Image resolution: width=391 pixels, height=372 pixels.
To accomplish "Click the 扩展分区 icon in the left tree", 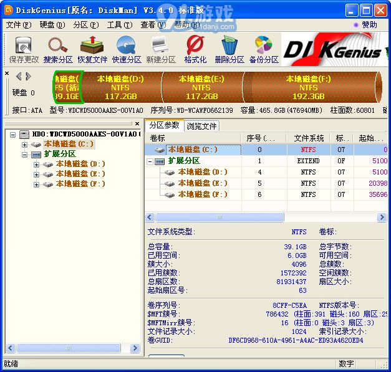I will pyautogui.click(x=36, y=155).
